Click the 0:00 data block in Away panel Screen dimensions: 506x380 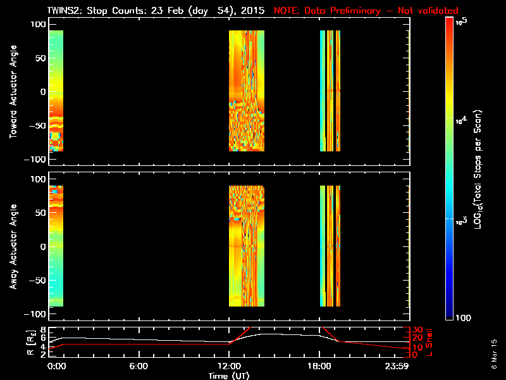[56, 246]
